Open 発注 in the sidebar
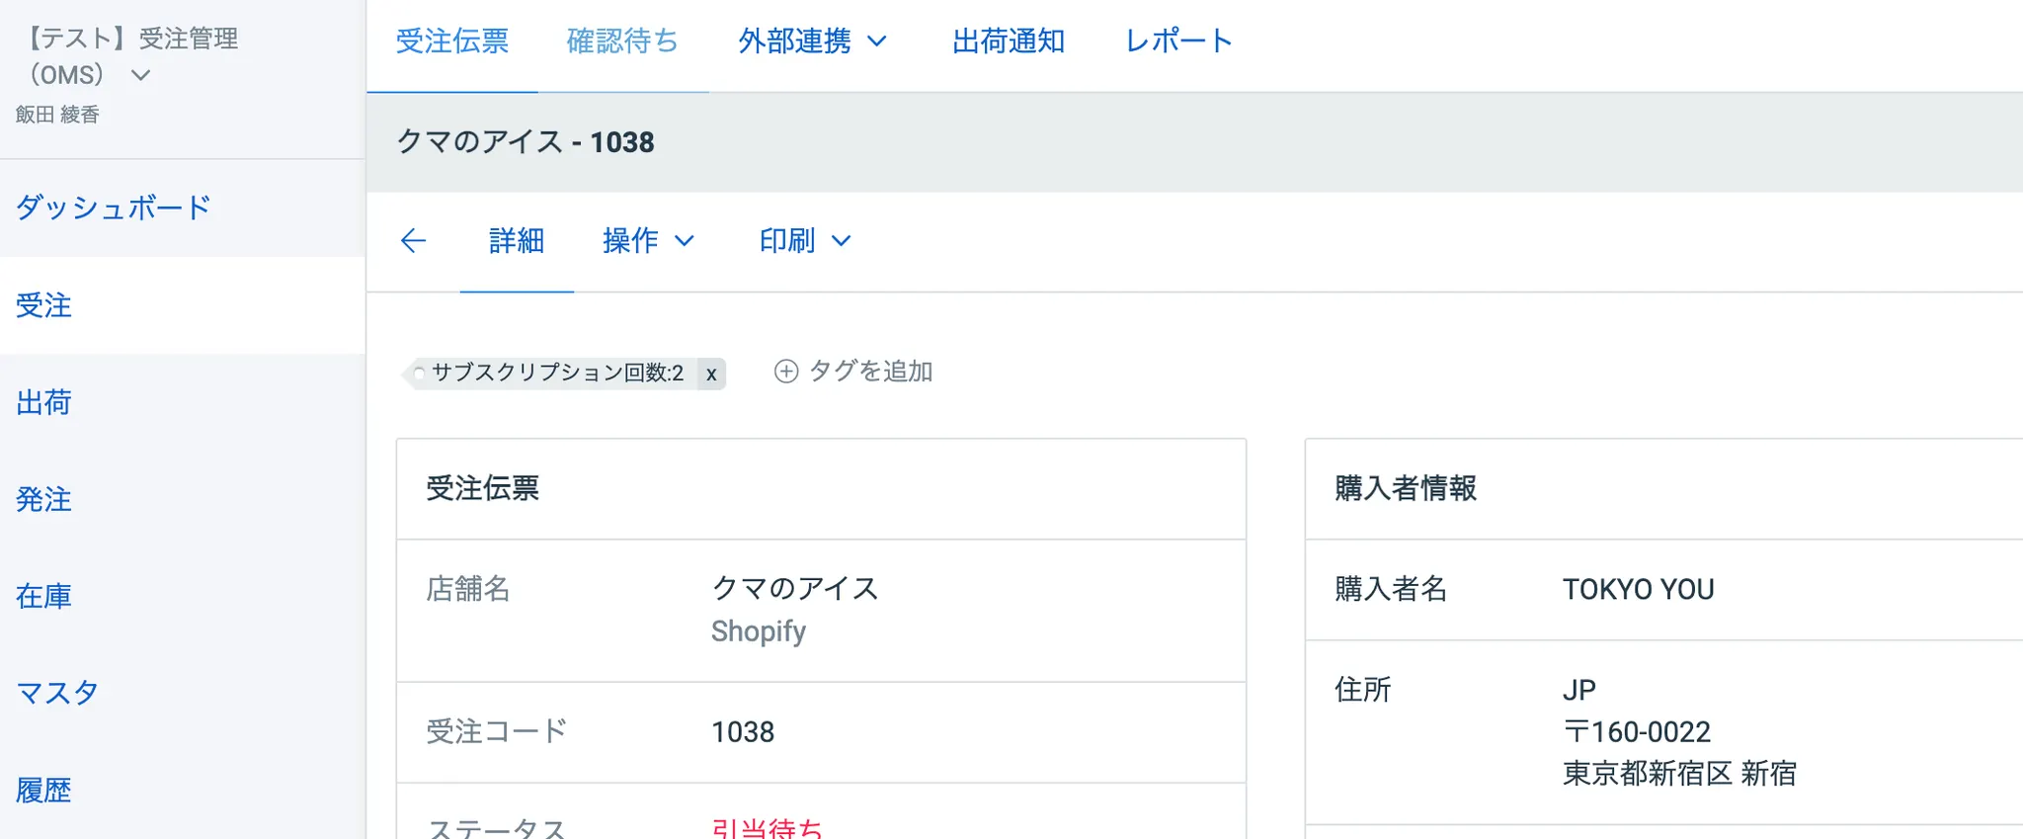 (44, 499)
